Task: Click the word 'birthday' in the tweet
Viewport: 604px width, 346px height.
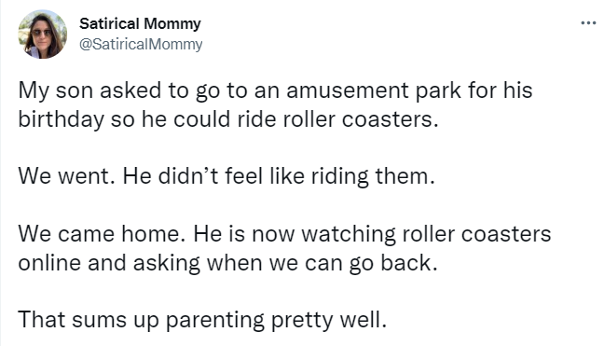Action: coord(62,119)
